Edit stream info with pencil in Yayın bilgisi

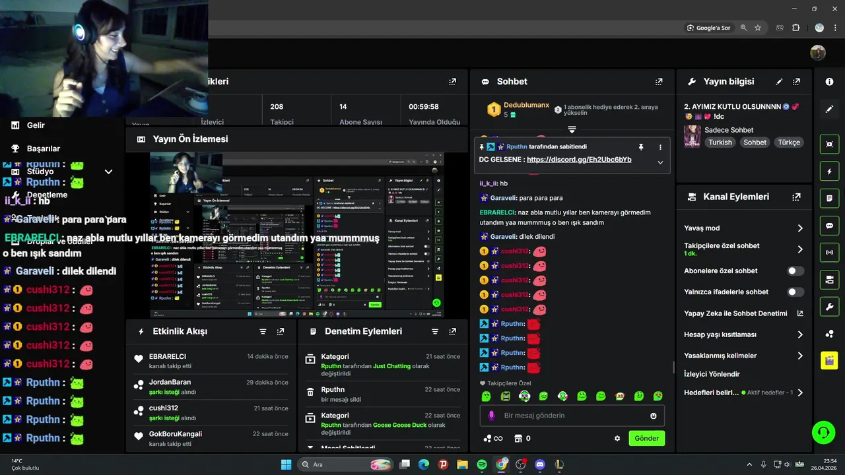click(779, 82)
